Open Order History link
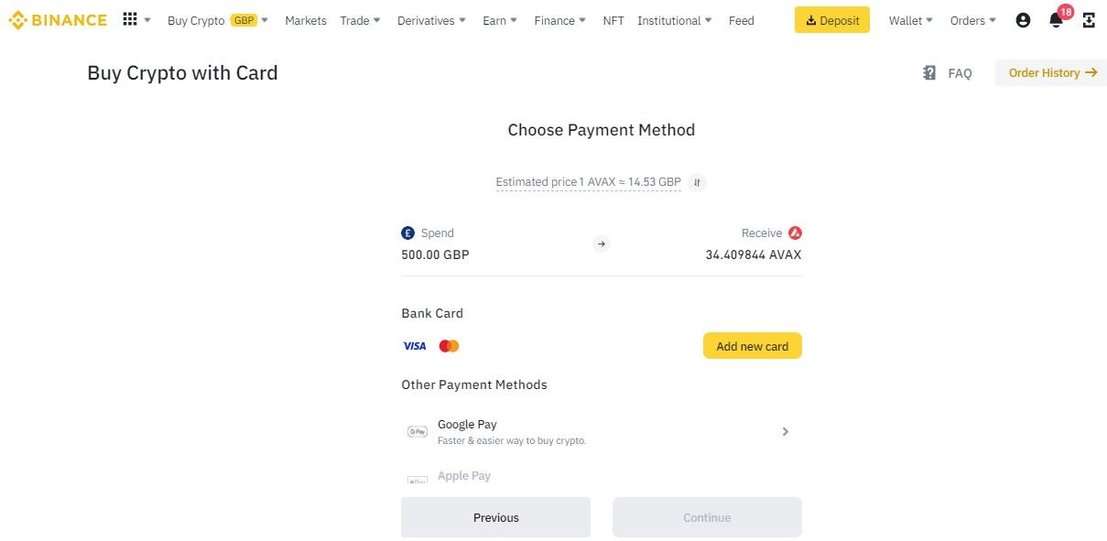1107x541 pixels. (1052, 73)
